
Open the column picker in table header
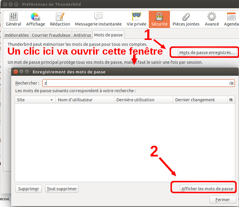click(231, 100)
